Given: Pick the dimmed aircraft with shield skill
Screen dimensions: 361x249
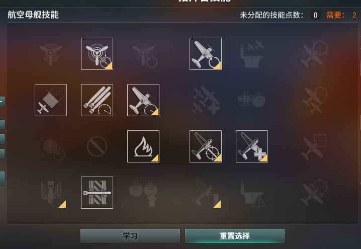Looking at the screenshot, I should (206, 193).
